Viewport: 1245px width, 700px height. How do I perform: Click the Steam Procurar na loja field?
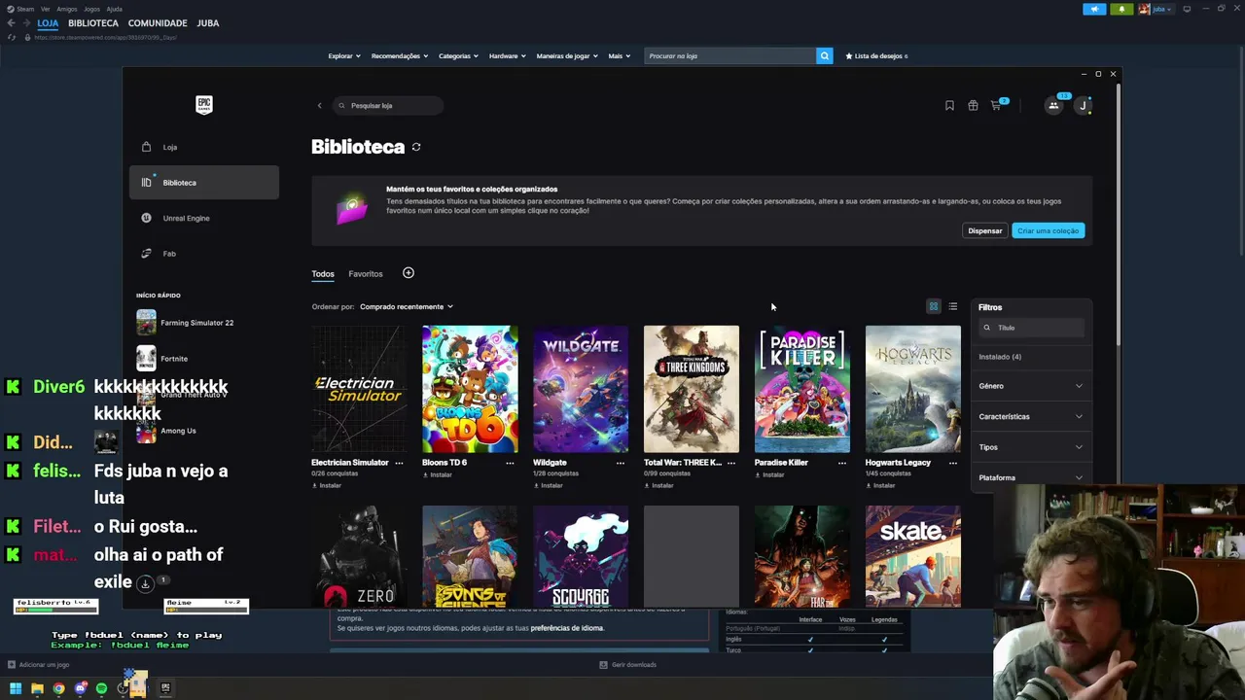pos(729,56)
